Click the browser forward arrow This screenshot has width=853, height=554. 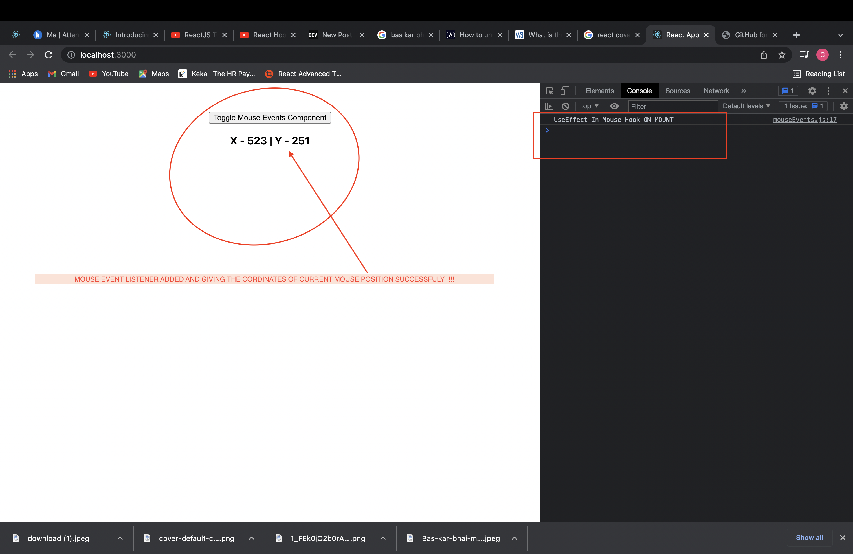pos(30,55)
